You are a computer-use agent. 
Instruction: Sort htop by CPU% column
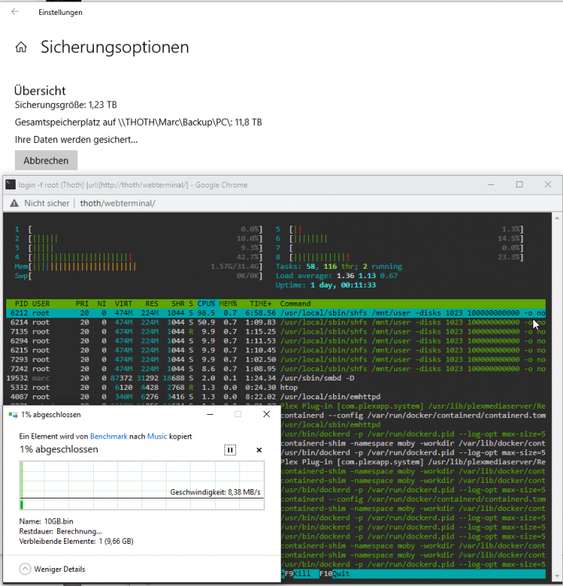pos(206,303)
